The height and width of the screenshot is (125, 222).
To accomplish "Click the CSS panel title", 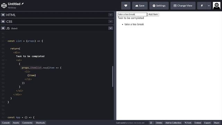I will (x=9, y=22).
